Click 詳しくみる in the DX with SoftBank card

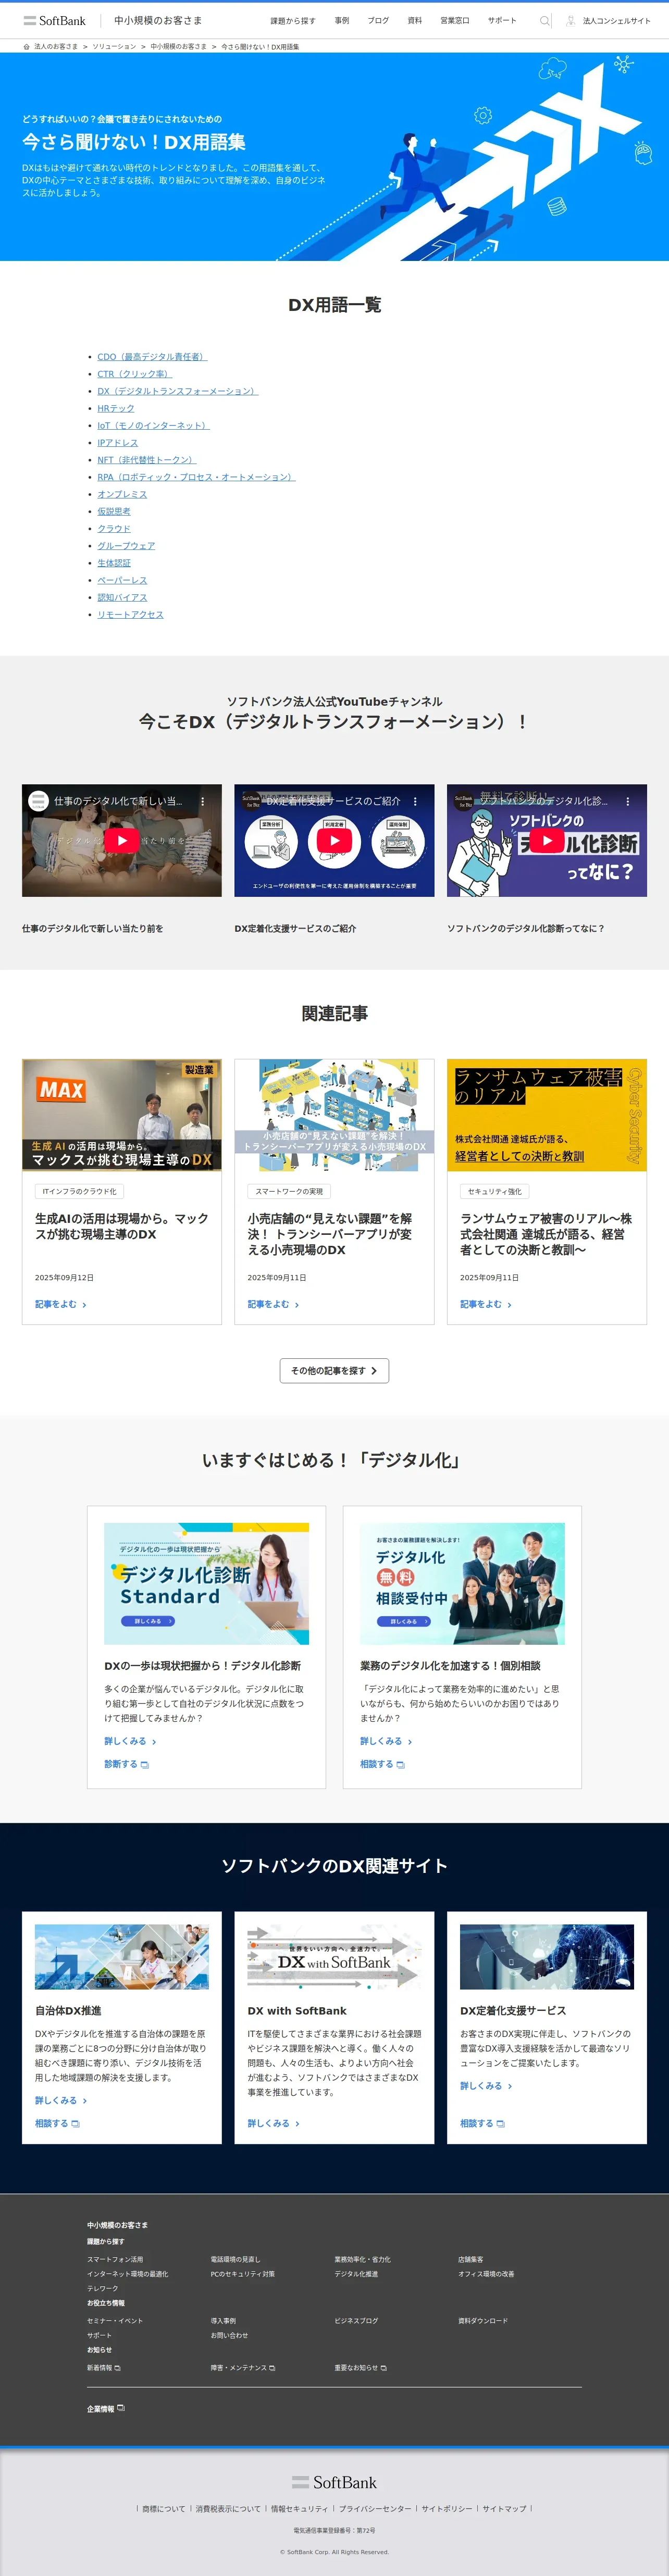[273, 2123]
